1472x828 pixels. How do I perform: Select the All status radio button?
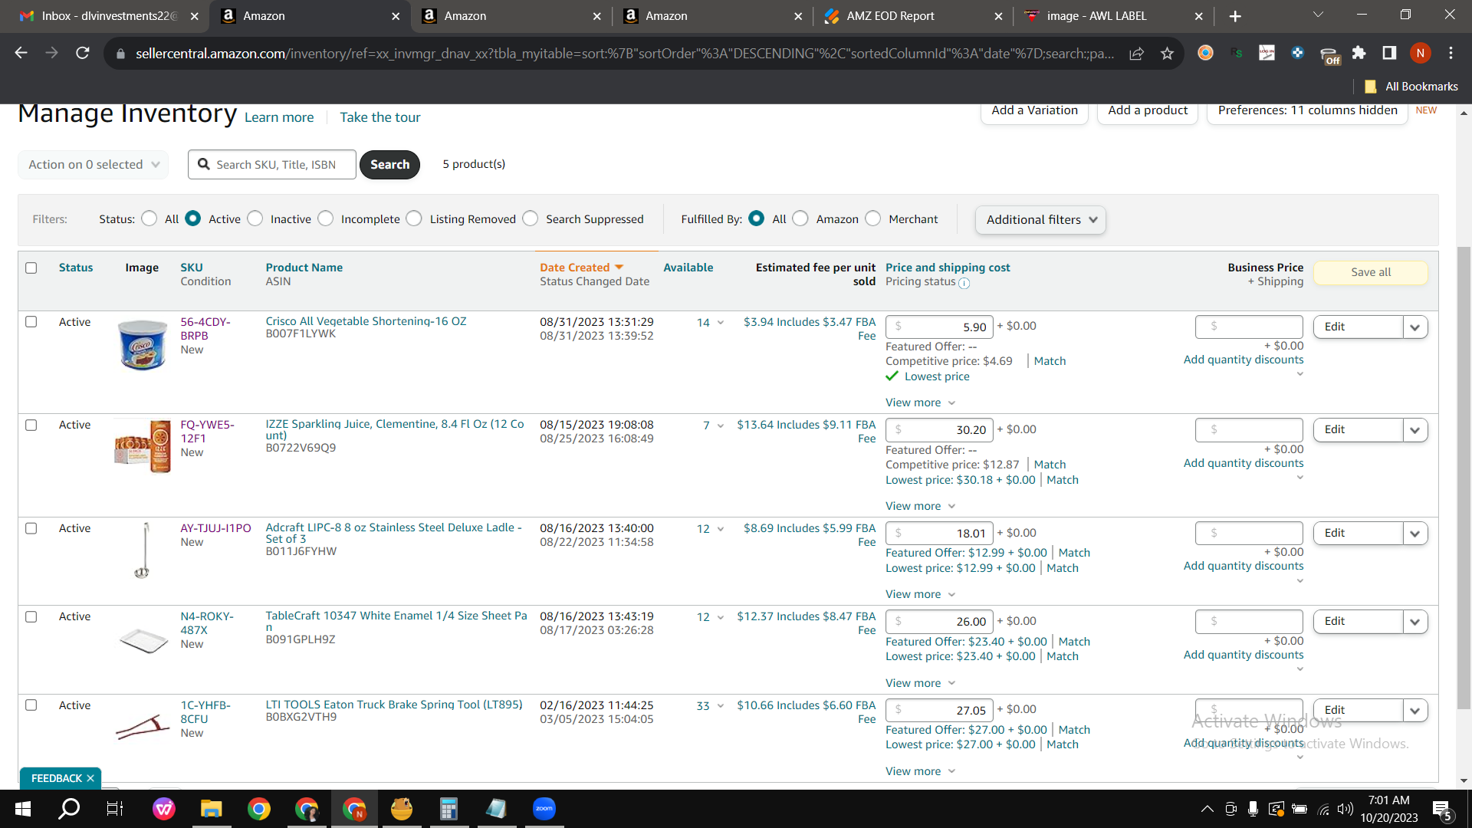149,219
